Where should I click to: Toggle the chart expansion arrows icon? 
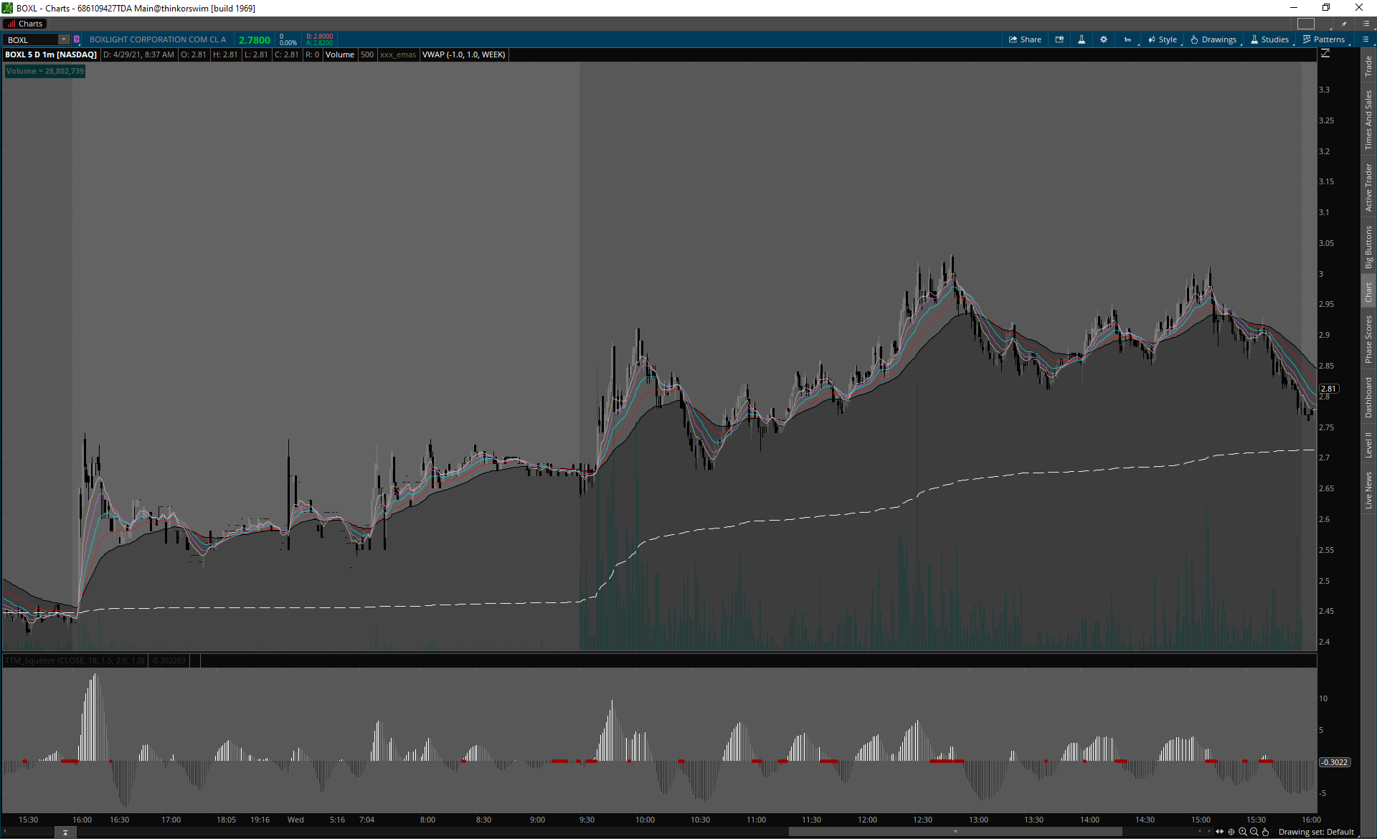tap(1219, 832)
